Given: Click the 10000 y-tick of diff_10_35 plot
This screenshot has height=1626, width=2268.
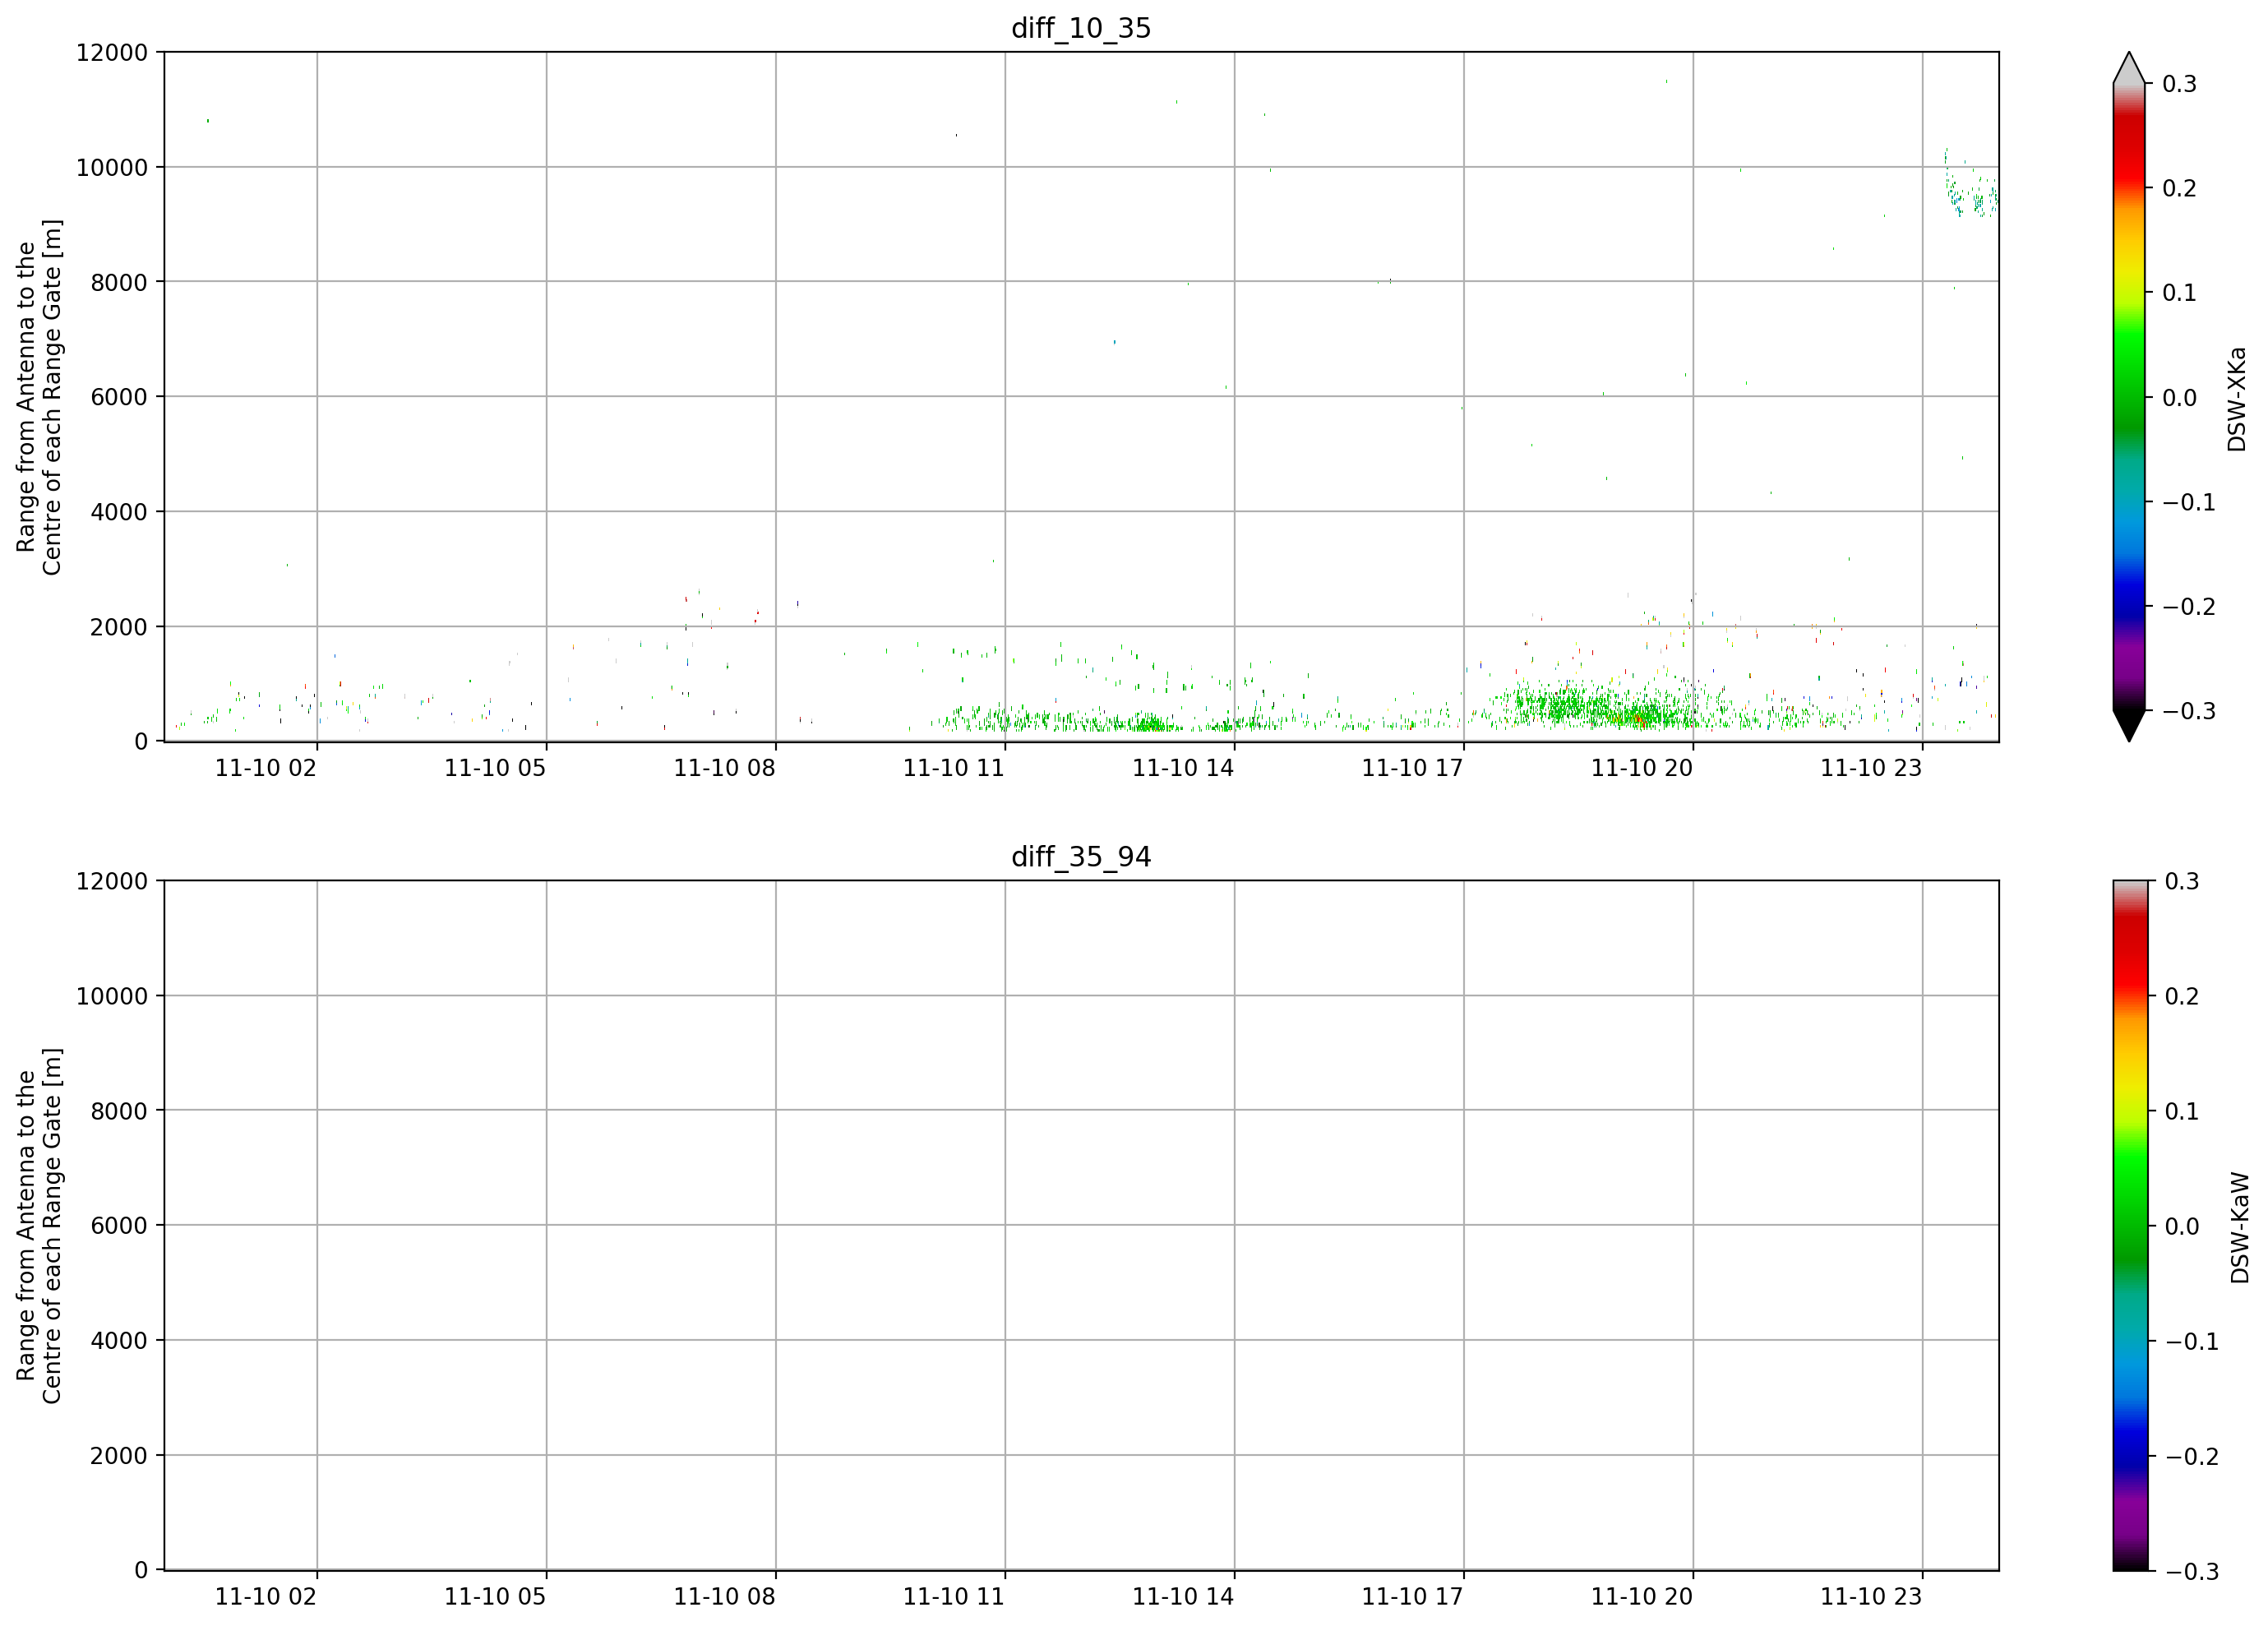Looking at the screenshot, I should tap(112, 168).
